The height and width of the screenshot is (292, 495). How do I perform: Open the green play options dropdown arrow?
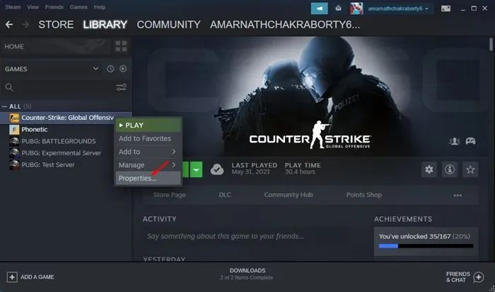tap(196, 169)
